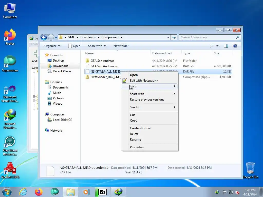The width and height of the screenshot is (263, 197).
Task: Click the Open toolbar button
Action: [74, 46]
